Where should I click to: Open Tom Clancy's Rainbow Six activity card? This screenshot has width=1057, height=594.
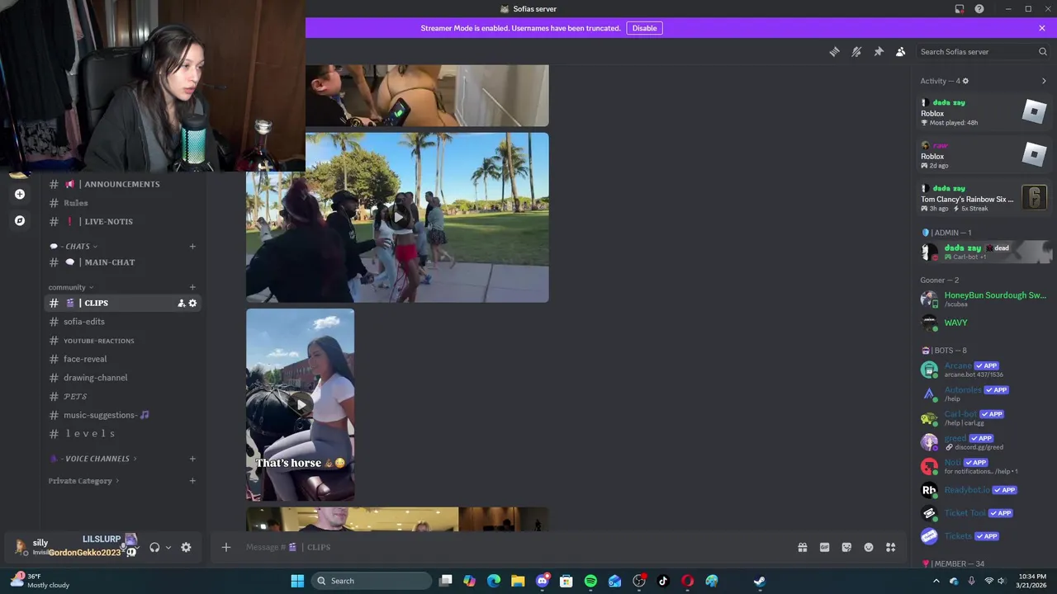984,198
